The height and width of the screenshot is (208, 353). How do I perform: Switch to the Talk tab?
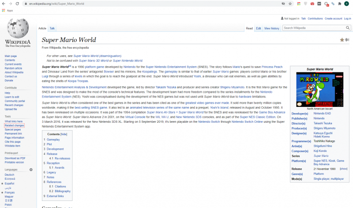(x=52, y=28)
